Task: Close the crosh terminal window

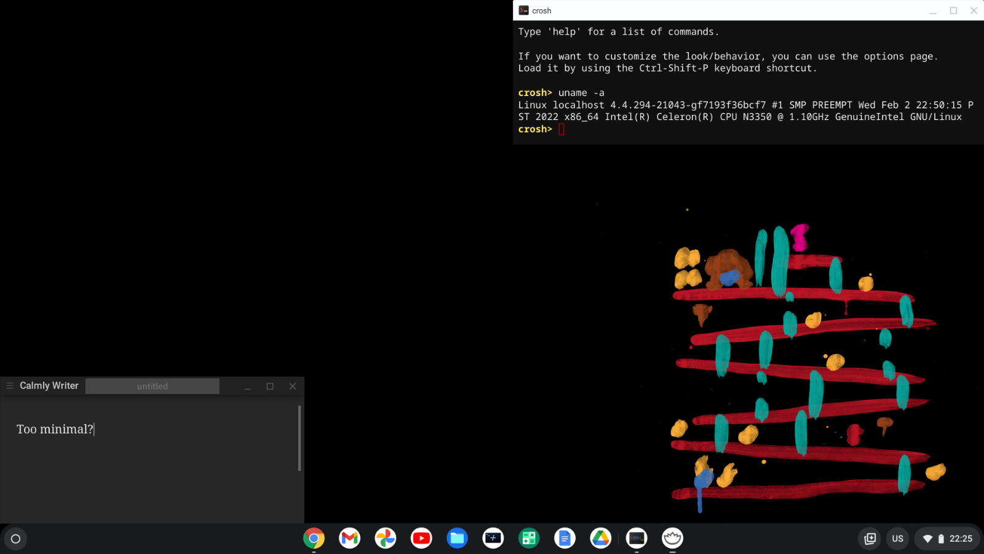Action: click(974, 10)
